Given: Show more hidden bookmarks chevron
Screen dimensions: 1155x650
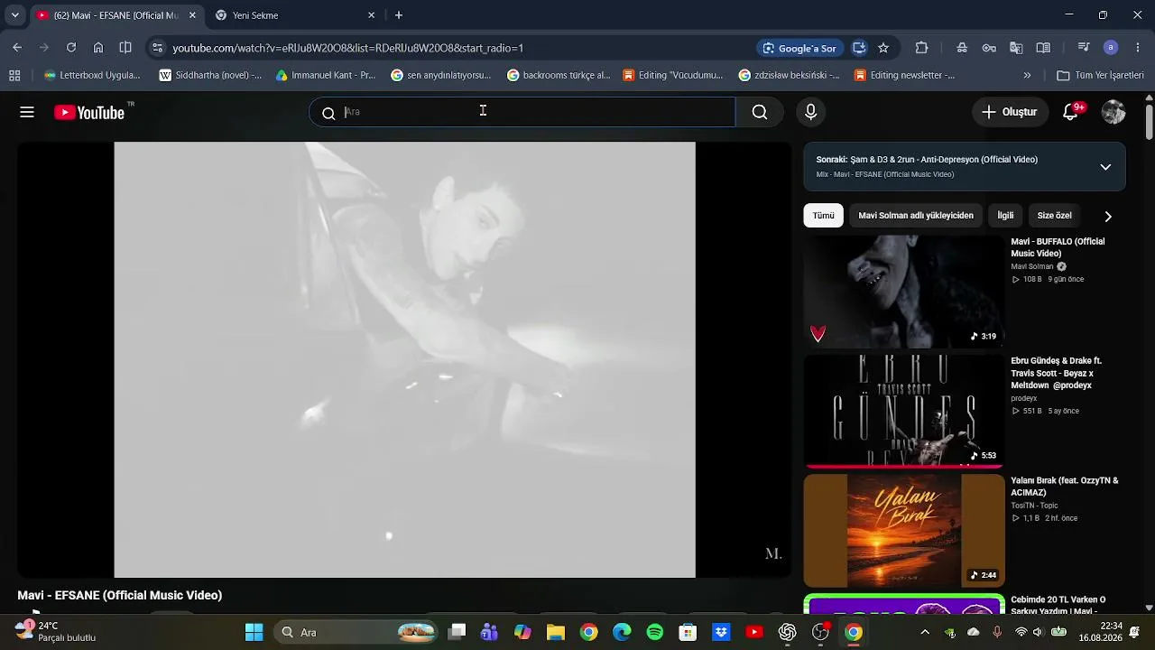Looking at the screenshot, I should tap(1027, 75).
